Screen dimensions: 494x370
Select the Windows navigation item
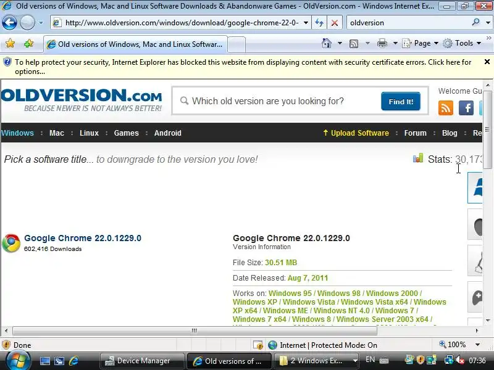(x=17, y=133)
